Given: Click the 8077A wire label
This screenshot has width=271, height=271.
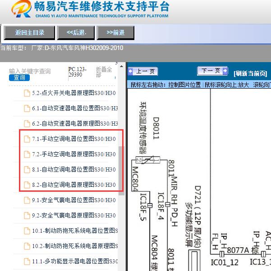Looking at the screenshot, I should 238,250.
